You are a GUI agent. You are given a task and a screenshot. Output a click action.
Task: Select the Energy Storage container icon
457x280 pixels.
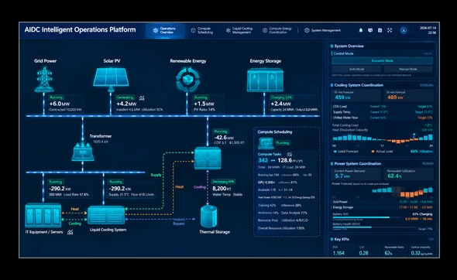(x=265, y=80)
